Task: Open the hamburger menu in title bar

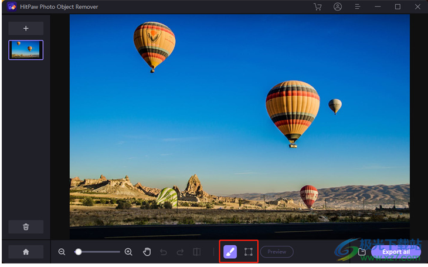Action: 357,6
